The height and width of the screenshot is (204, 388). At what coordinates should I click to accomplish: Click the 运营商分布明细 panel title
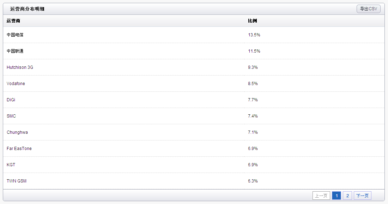coord(27,9)
